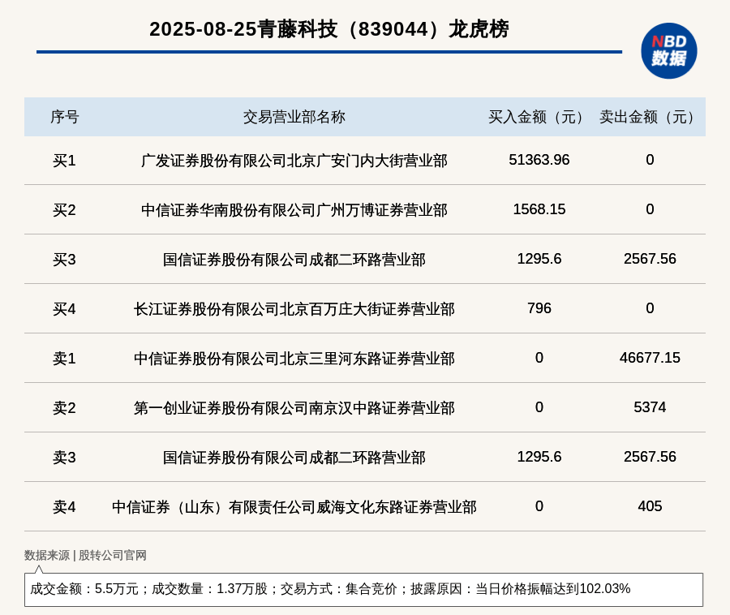730x615 pixels.
Task: Select the 卖1 row label
Action: [x=64, y=359]
